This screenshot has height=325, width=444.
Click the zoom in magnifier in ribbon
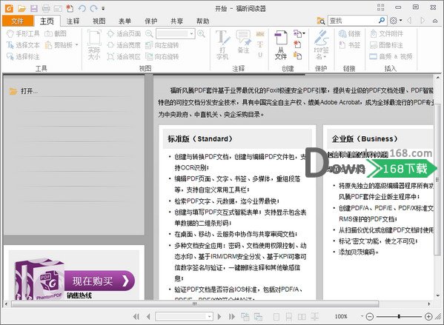[202, 34]
